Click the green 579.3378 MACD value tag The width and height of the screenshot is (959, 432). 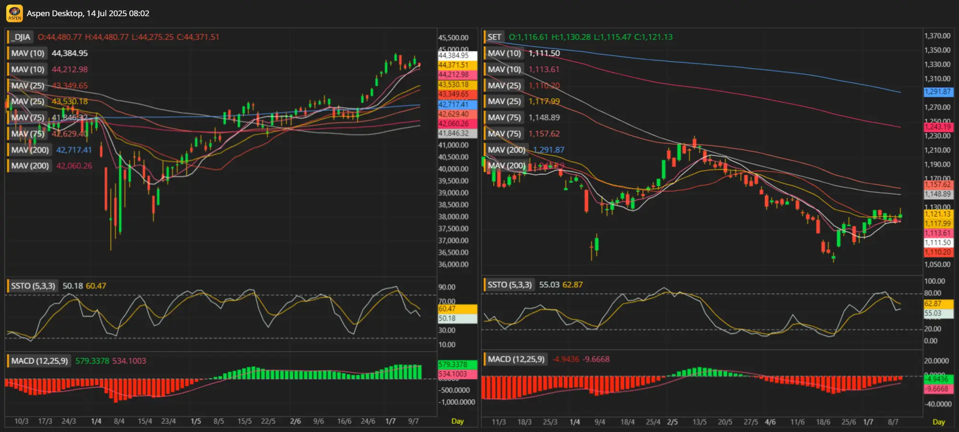[457, 364]
